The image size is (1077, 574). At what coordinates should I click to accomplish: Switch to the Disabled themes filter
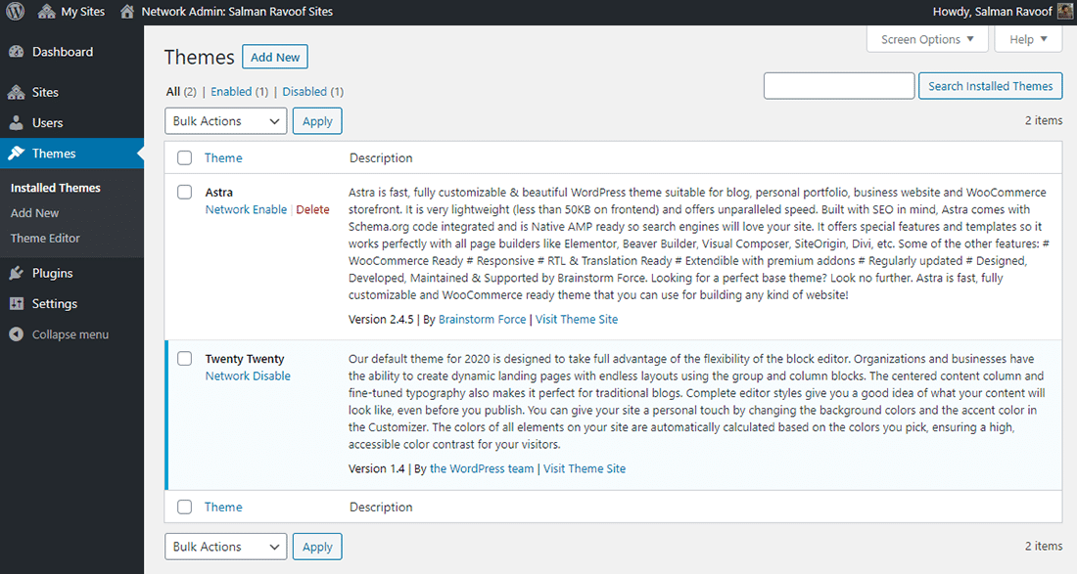pos(306,91)
